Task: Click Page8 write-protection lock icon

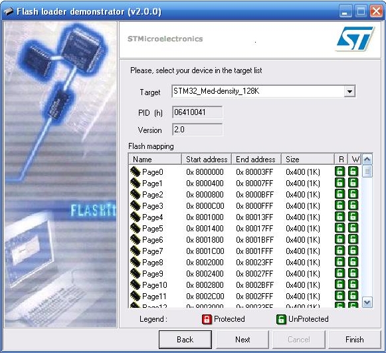Action: (x=353, y=262)
